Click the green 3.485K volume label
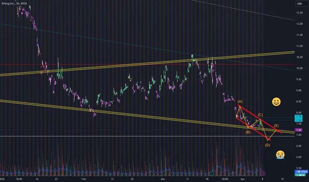The width and height of the screenshot is (309, 182). [x=300, y=175]
